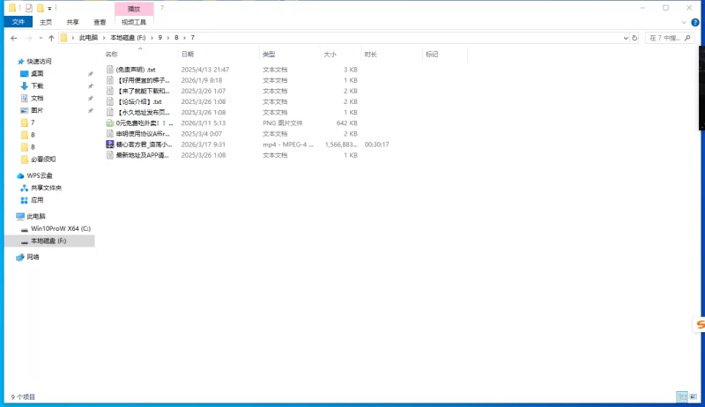Viewport: 705px width, 407px height.
Task: Select the mp4 video file icon
Action: (x=109, y=144)
